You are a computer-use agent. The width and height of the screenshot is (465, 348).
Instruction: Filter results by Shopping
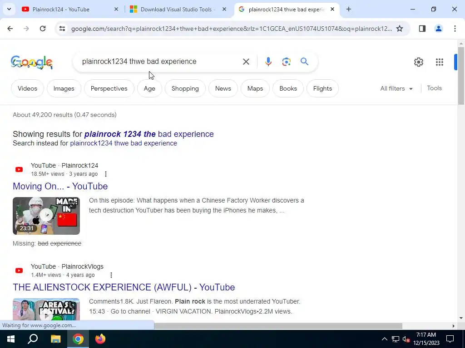(185, 88)
